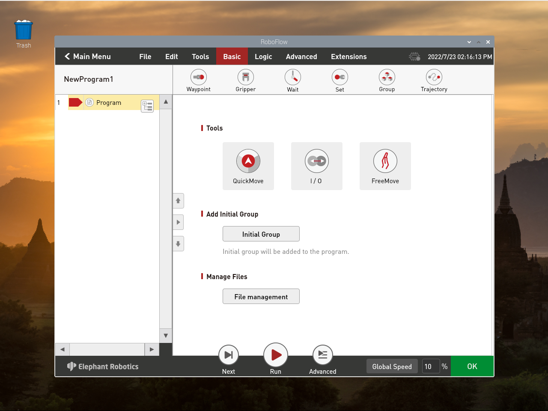The height and width of the screenshot is (411, 548).
Task: Edit the Global Speed percentage value
Action: (431, 366)
